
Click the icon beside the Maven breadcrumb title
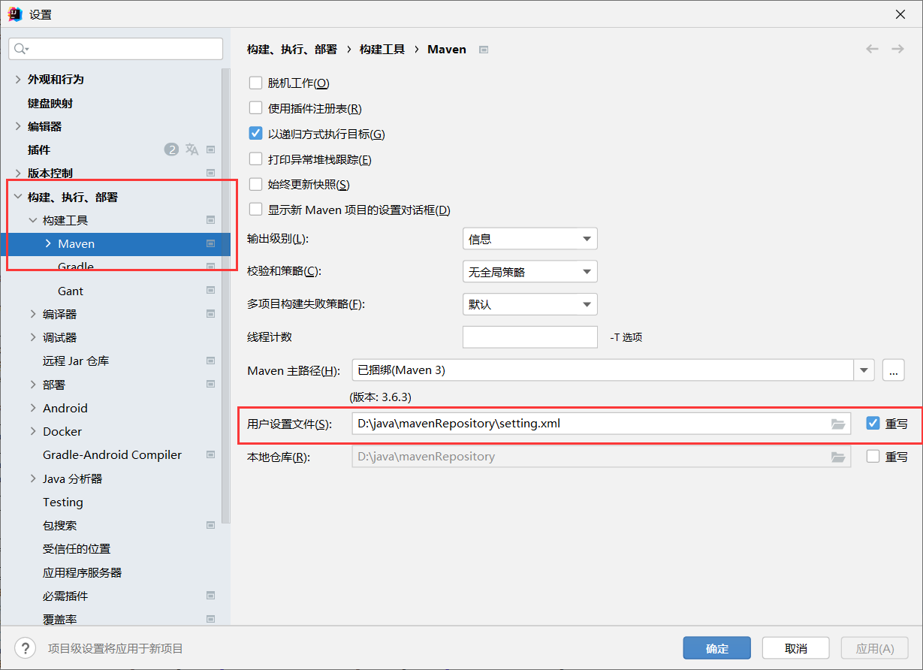point(484,50)
